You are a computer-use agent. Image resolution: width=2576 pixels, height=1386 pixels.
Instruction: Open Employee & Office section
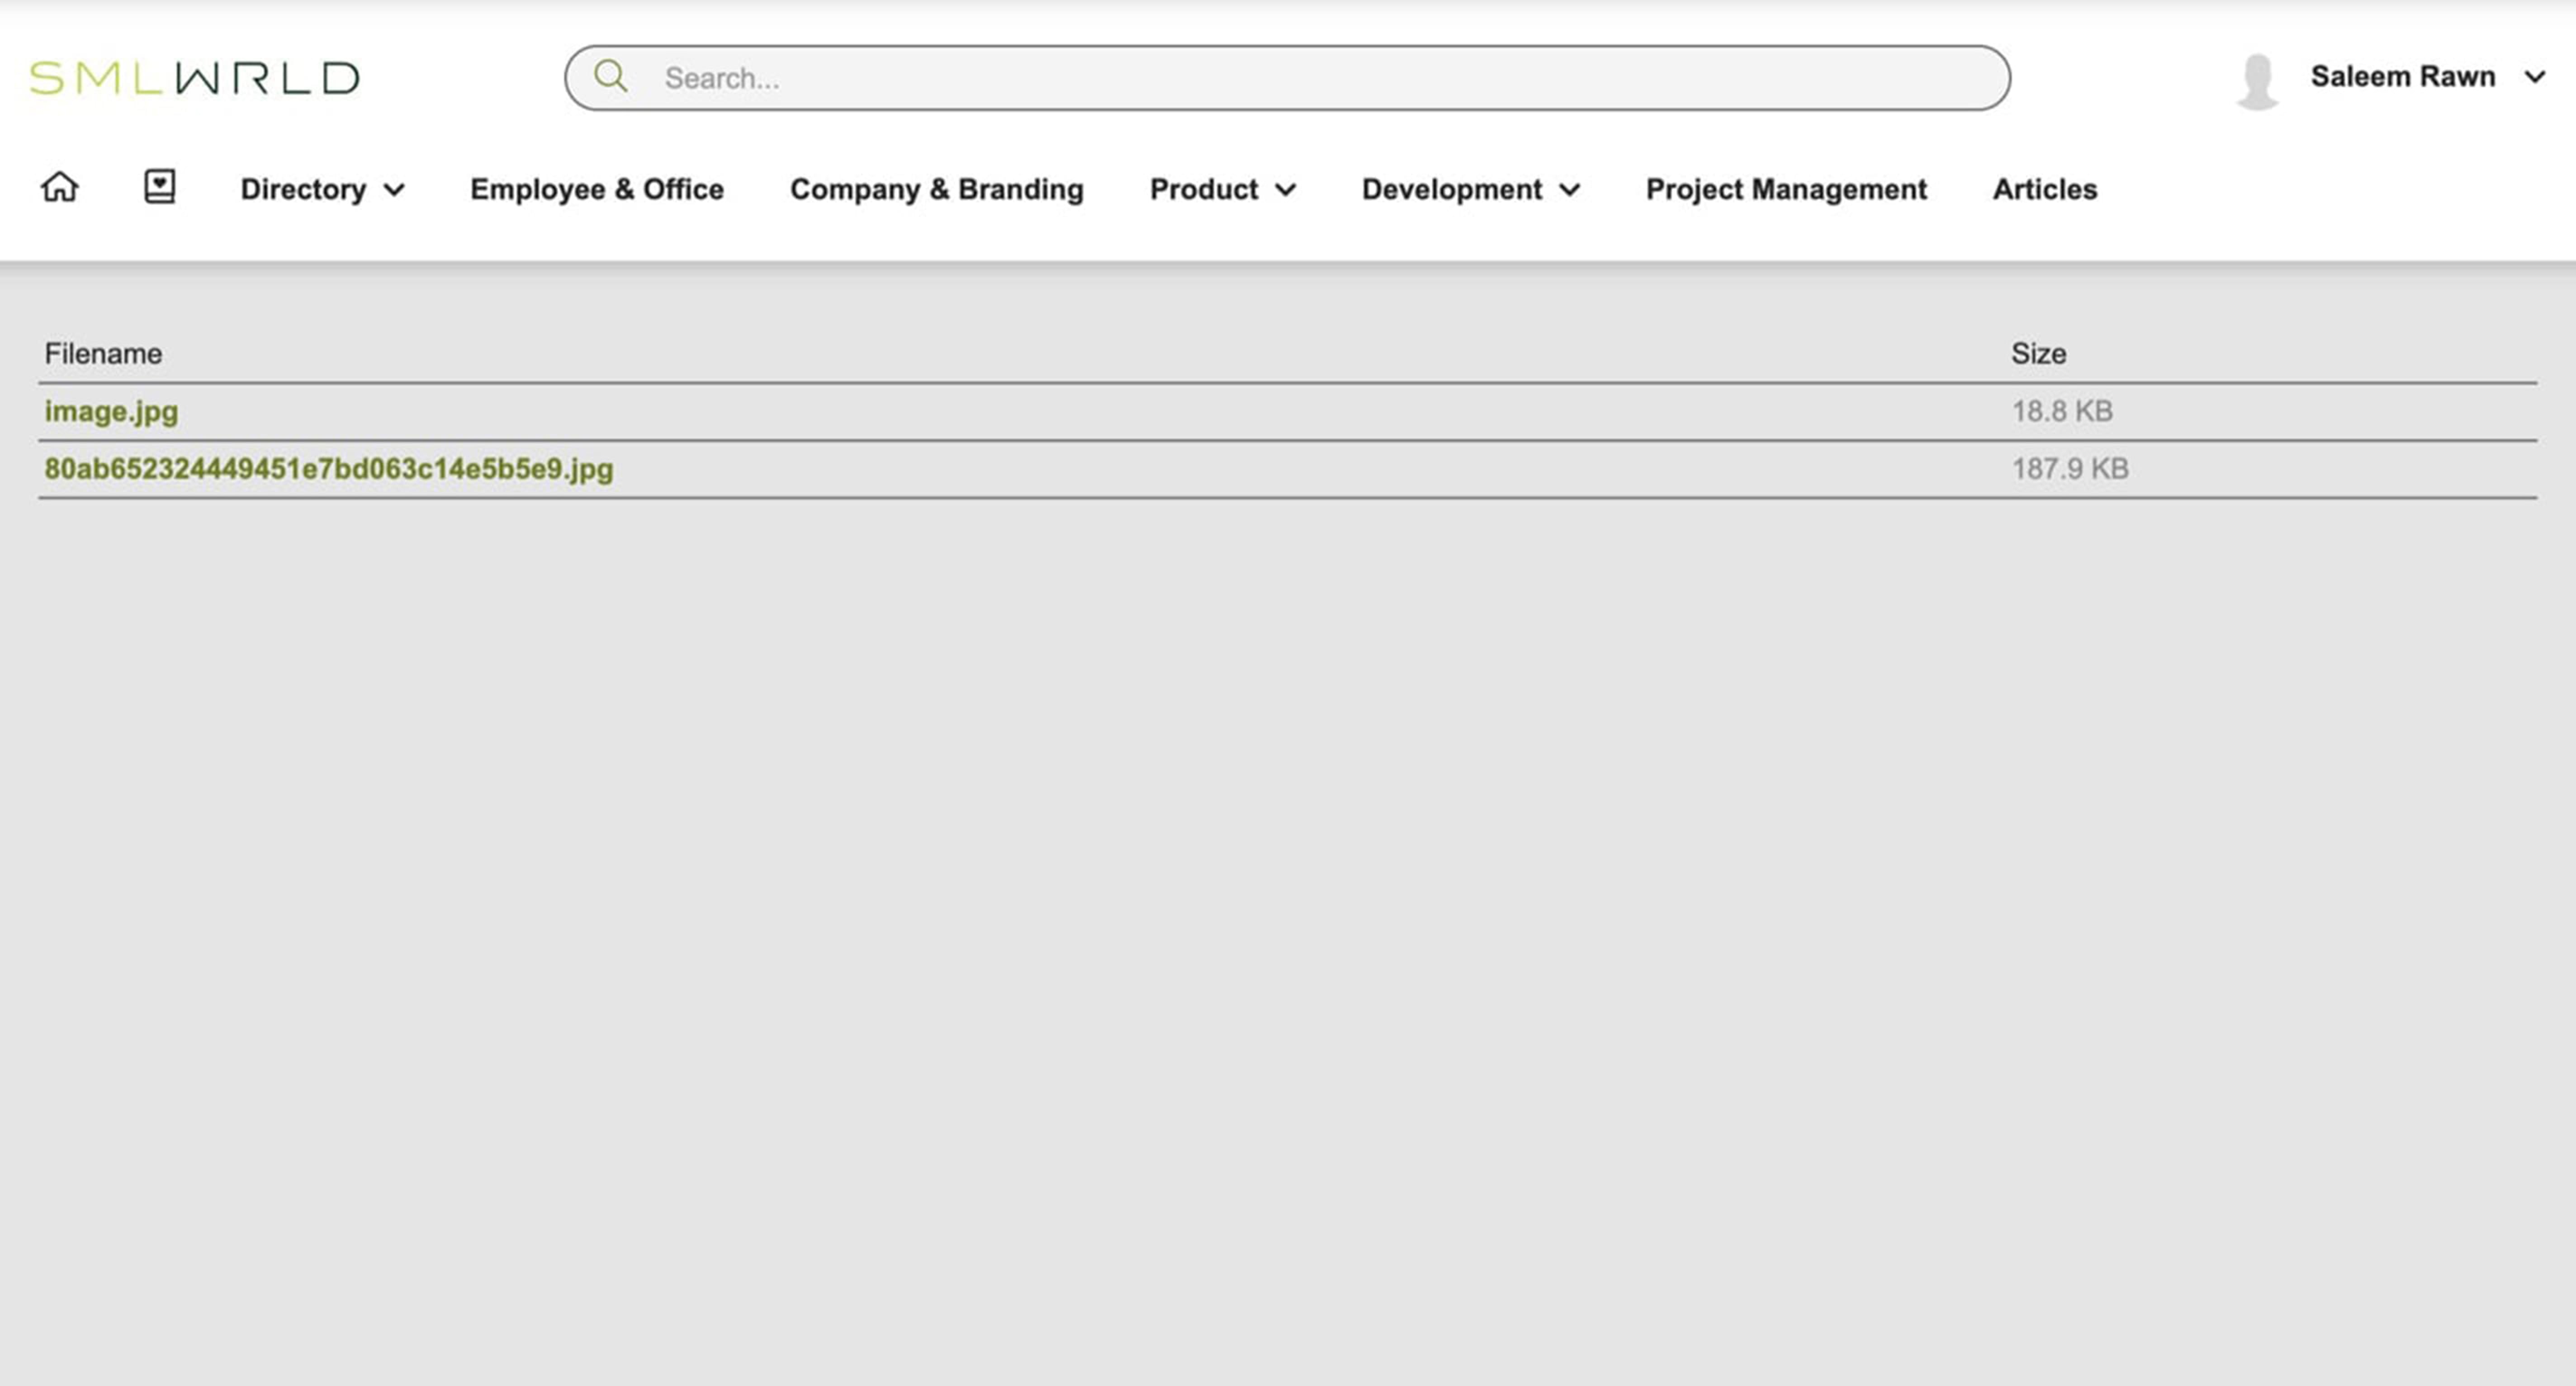pos(597,189)
